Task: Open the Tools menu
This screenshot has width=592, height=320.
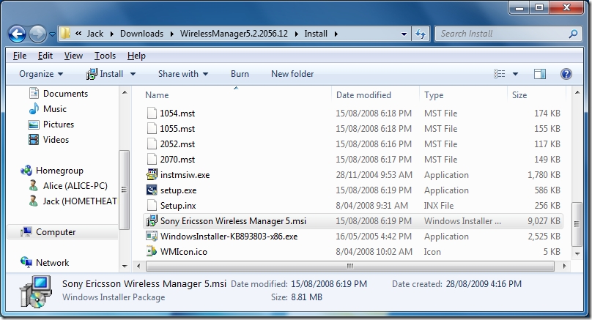Action: 105,56
